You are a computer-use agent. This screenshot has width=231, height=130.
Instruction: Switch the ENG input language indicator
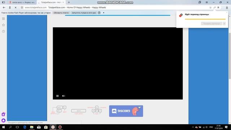pyautogui.click(x=211, y=127)
